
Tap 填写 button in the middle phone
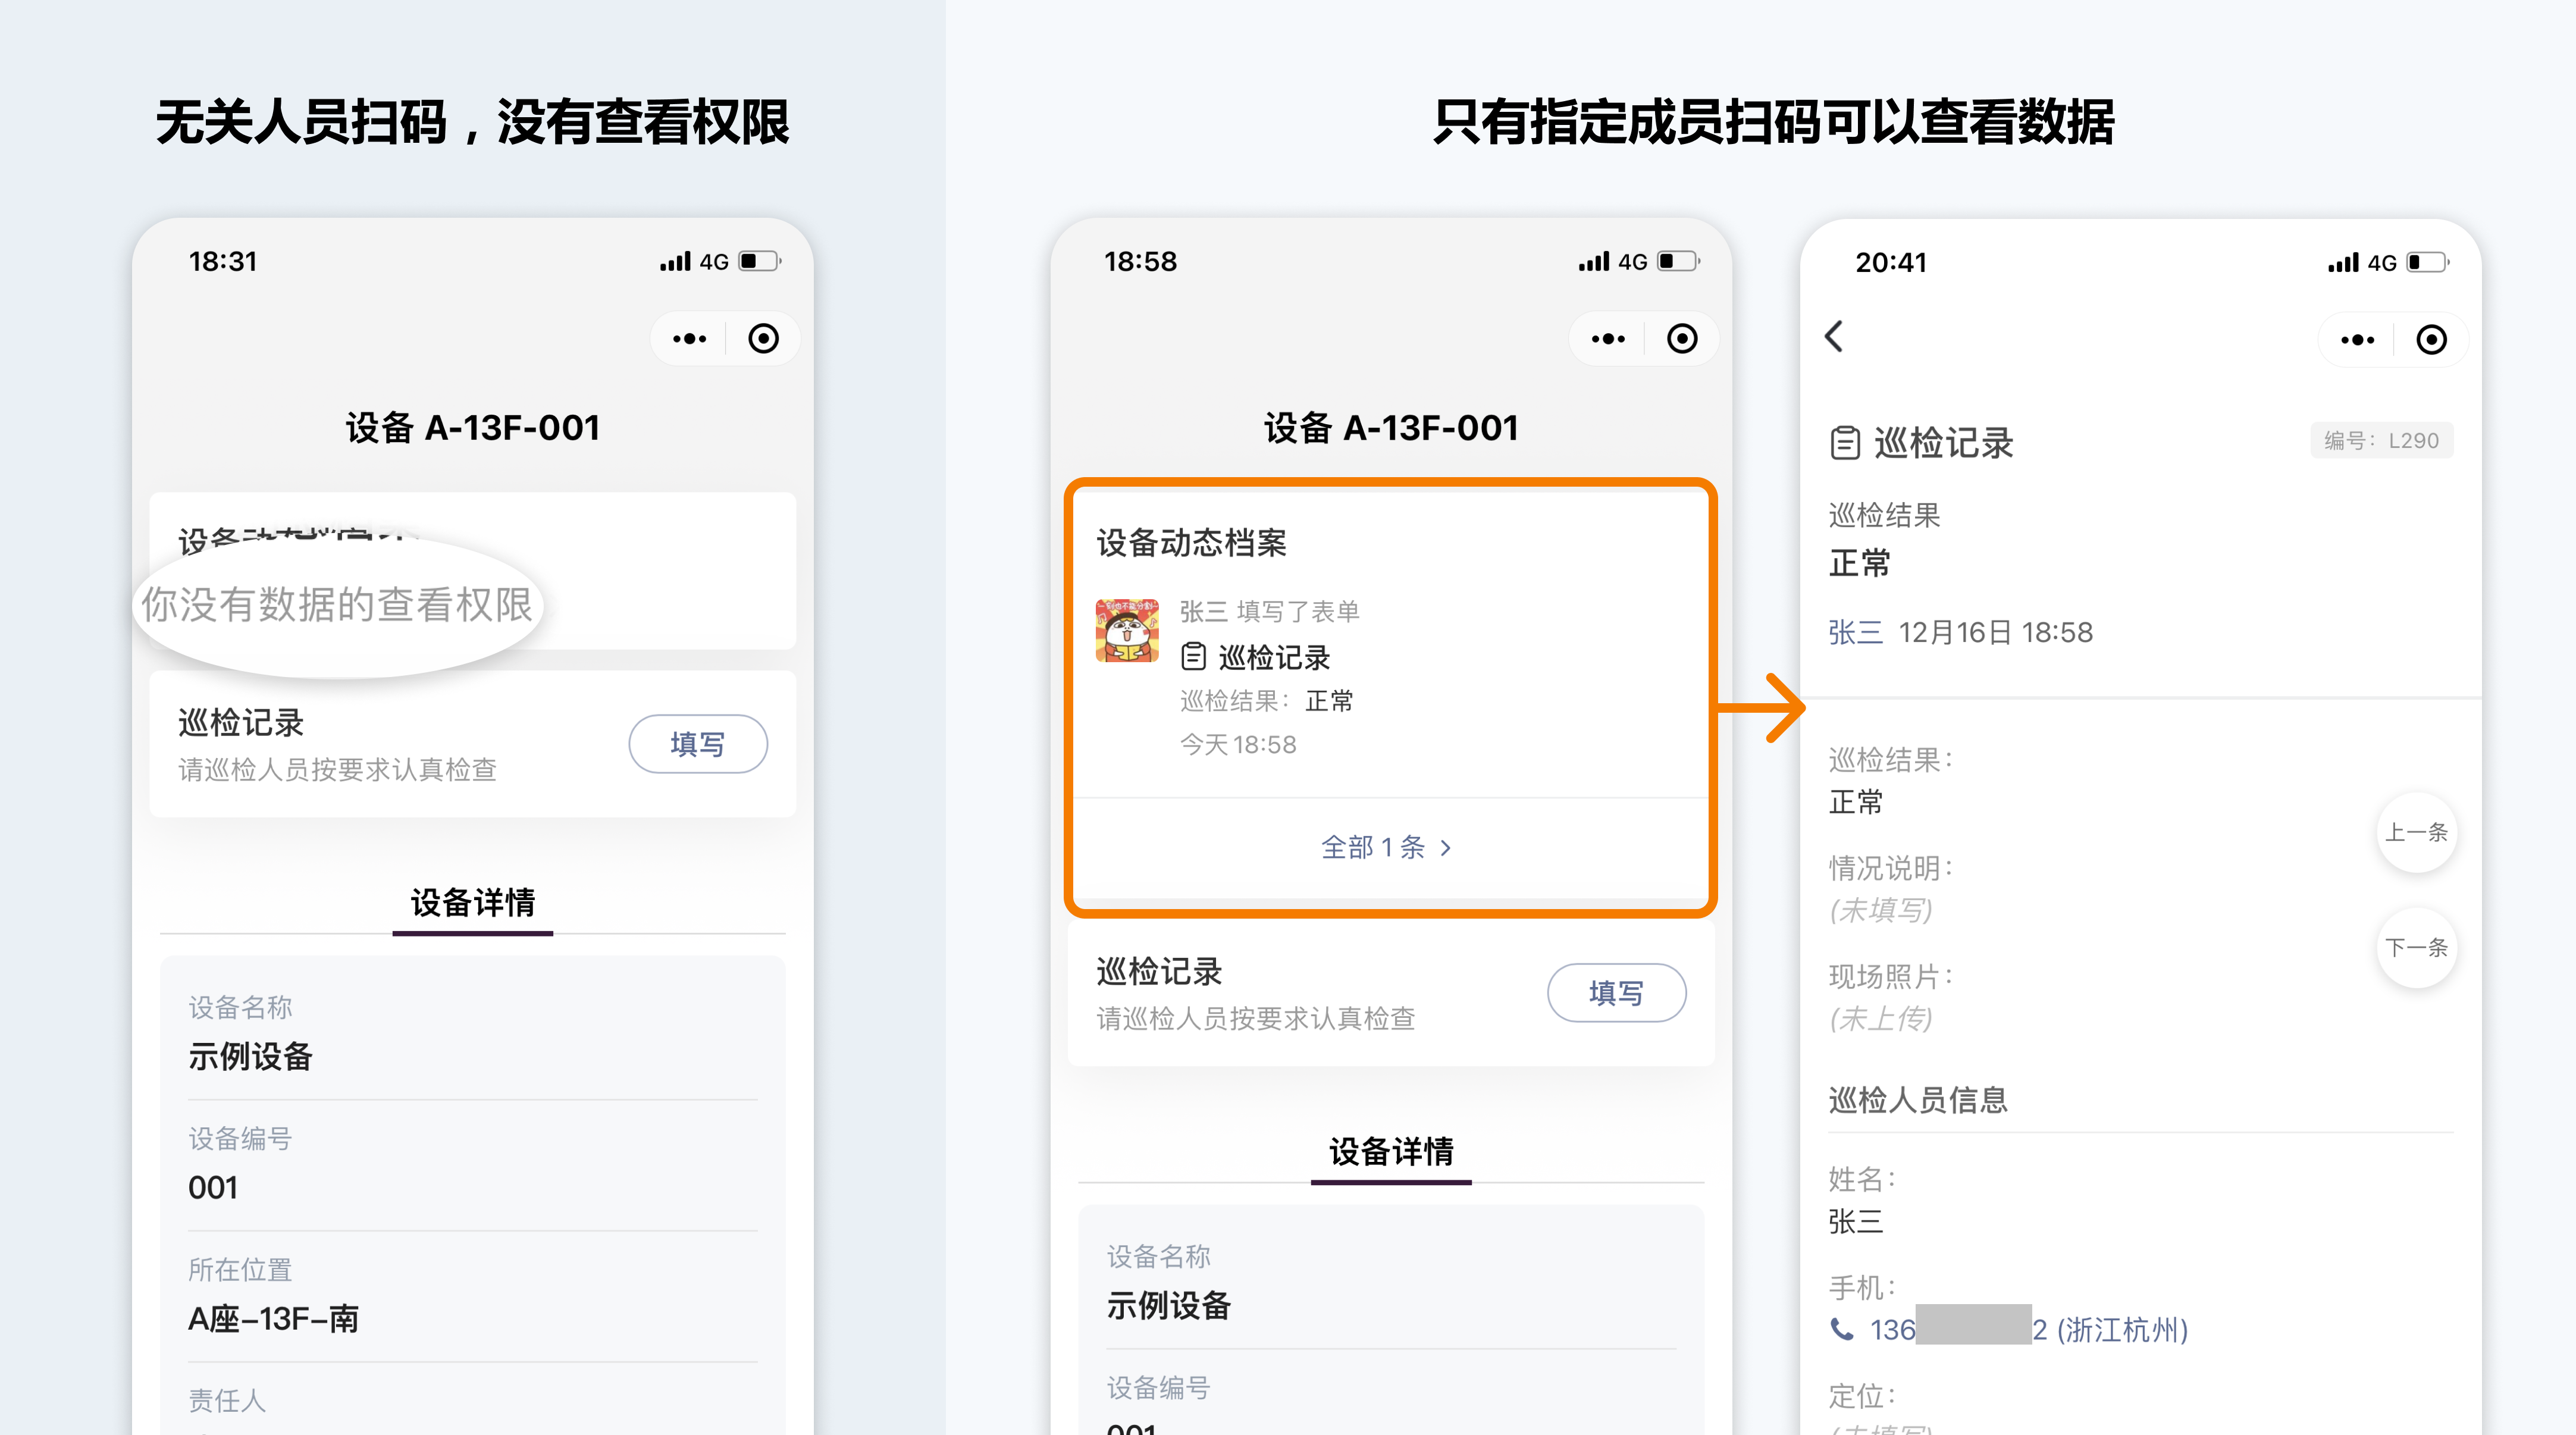1617,993
